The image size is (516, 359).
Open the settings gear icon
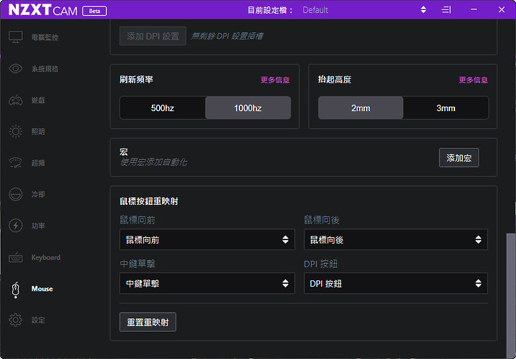coord(16,320)
